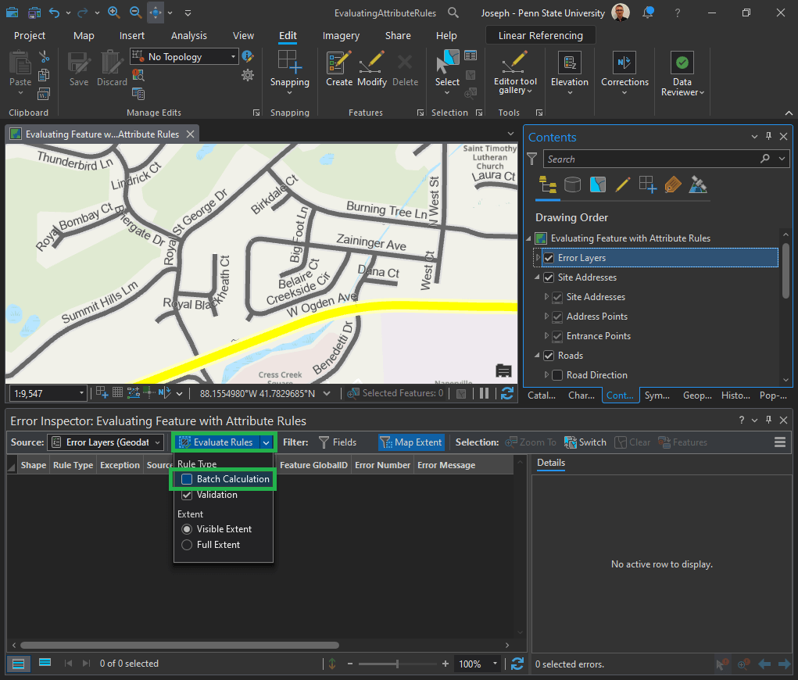Click the Select features tool
The image size is (798, 680).
click(447, 63)
